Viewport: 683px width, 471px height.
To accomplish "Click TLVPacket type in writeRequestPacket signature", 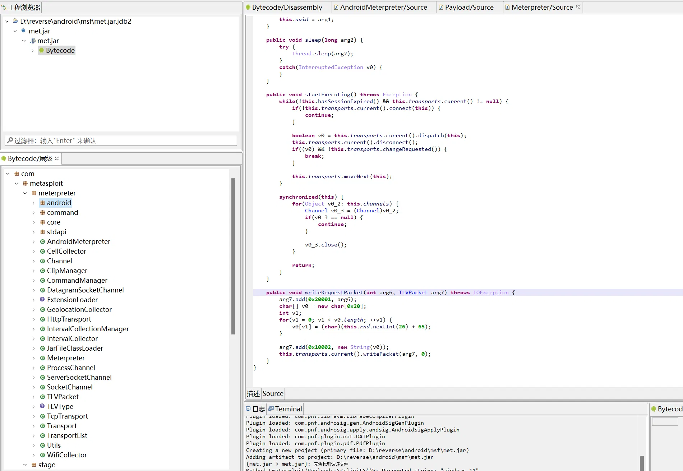I will pos(413,292).
